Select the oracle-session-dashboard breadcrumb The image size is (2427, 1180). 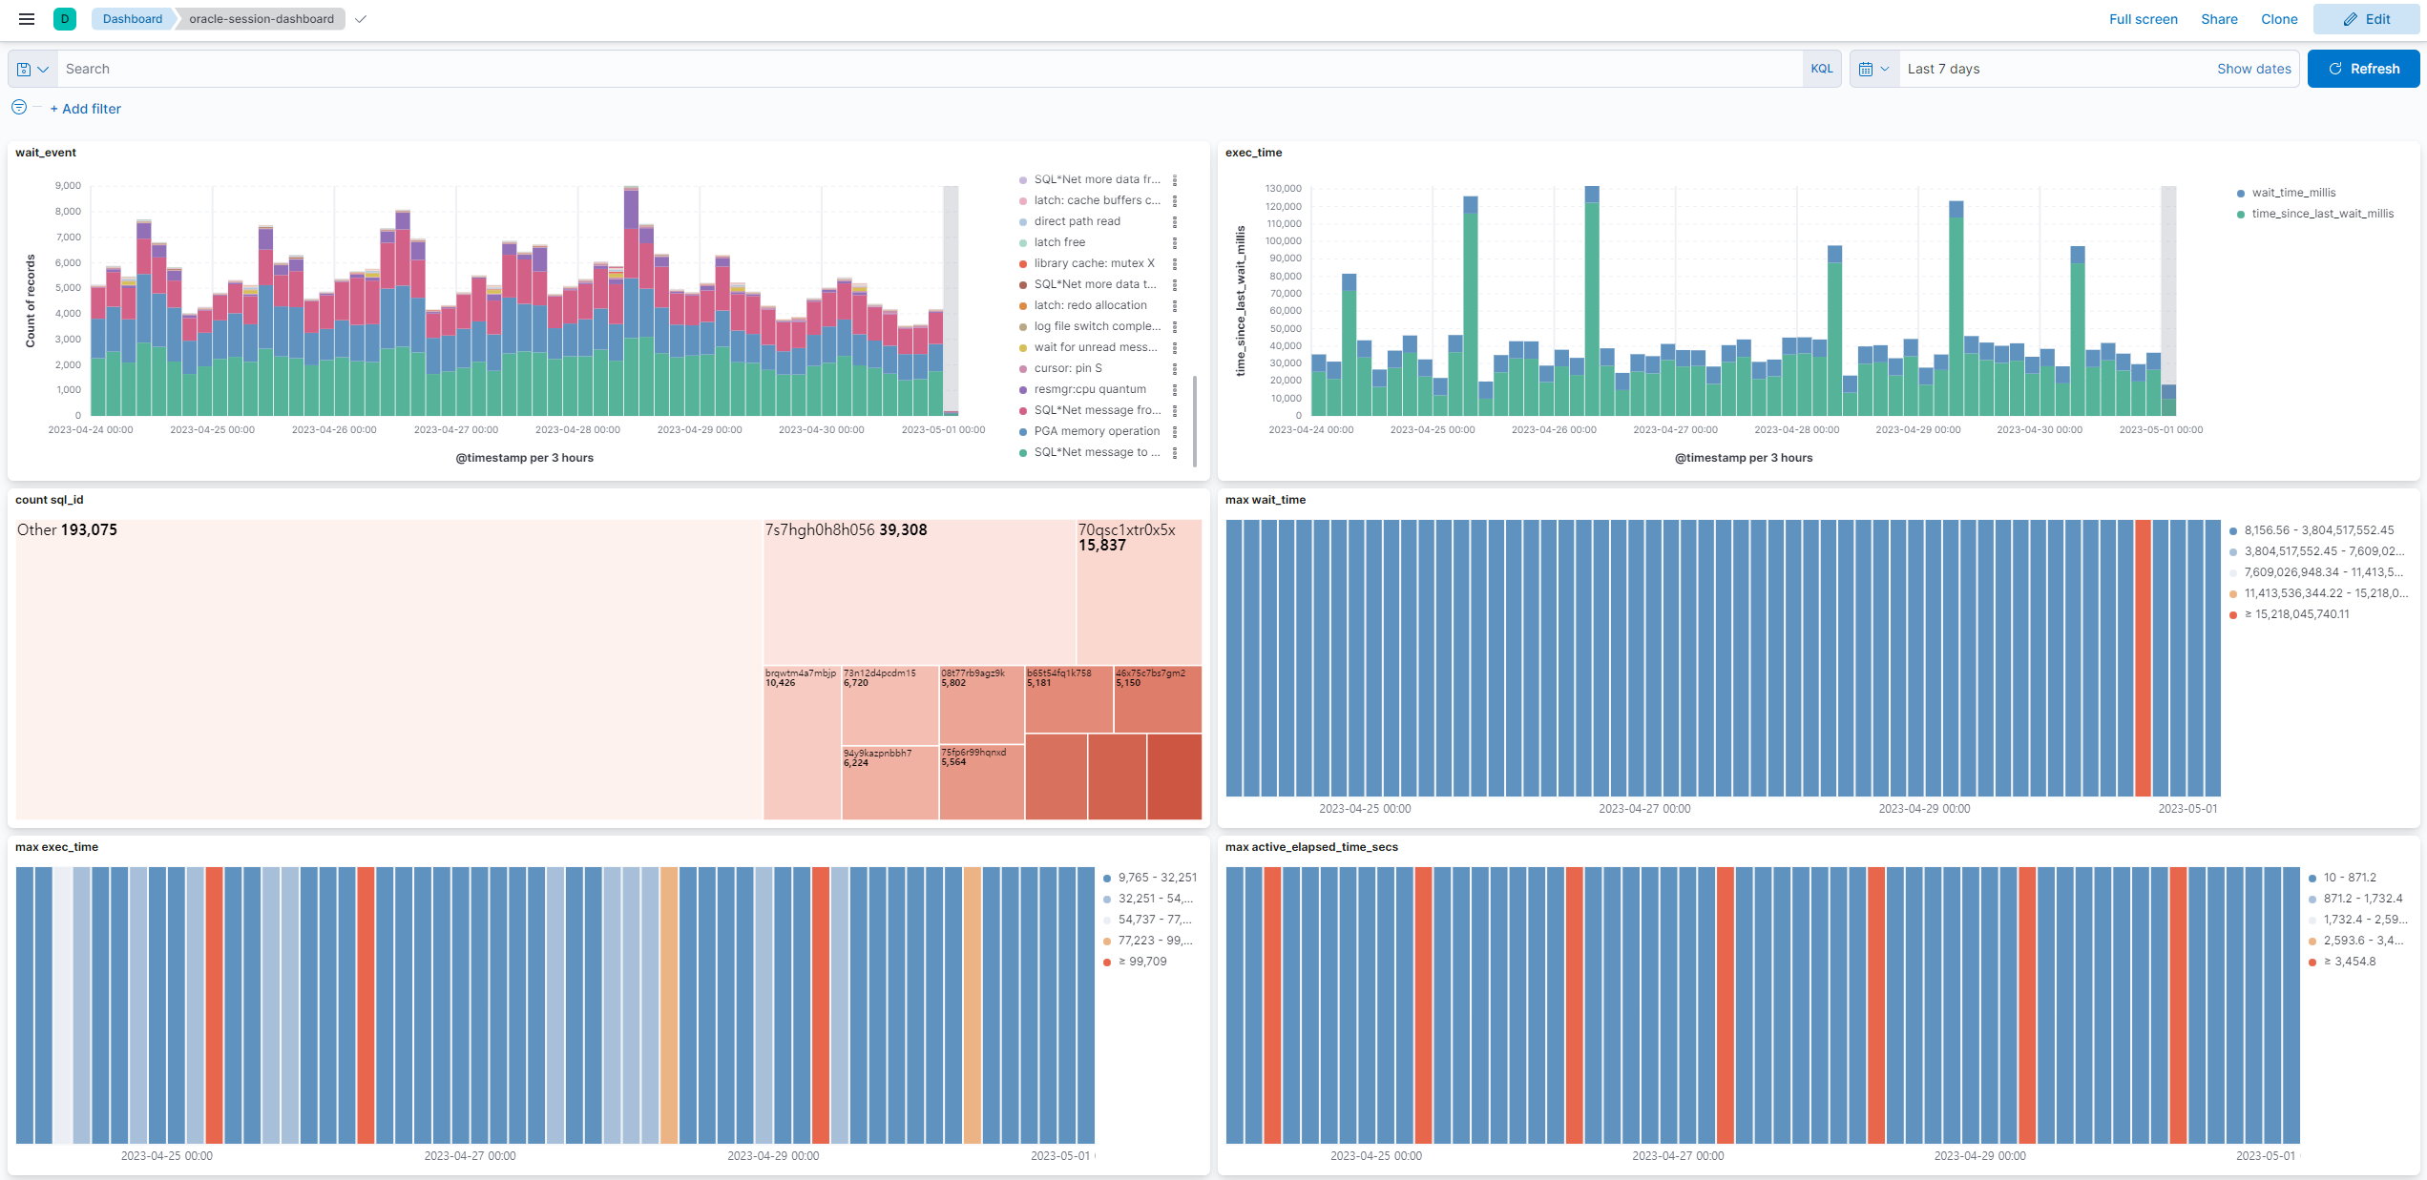pyautogui.click(x=260, y=18)
